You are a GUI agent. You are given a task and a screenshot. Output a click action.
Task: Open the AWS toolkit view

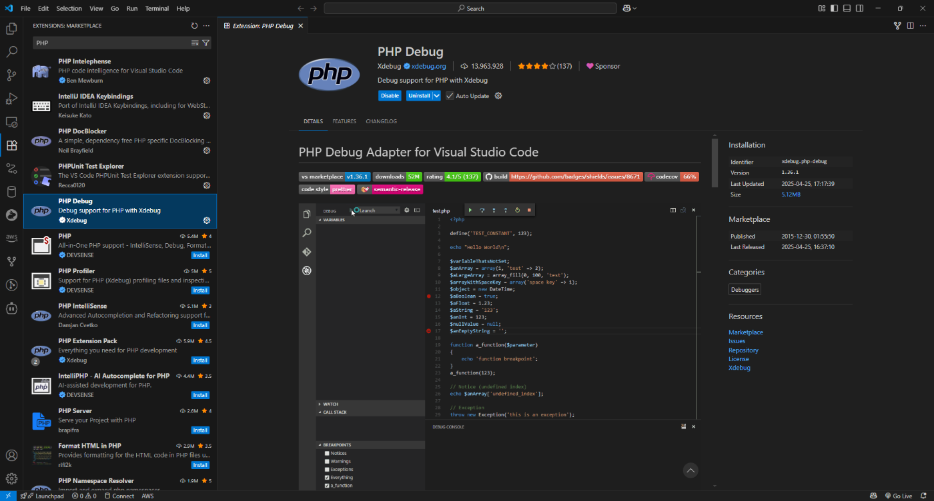coord(11,238)
